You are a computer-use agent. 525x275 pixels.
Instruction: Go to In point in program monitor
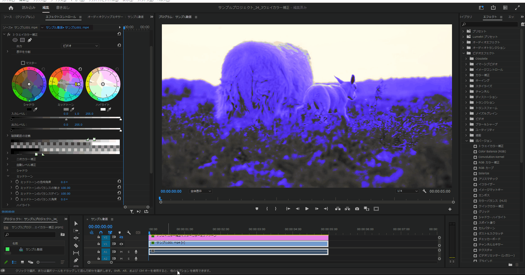click(288, 209)
